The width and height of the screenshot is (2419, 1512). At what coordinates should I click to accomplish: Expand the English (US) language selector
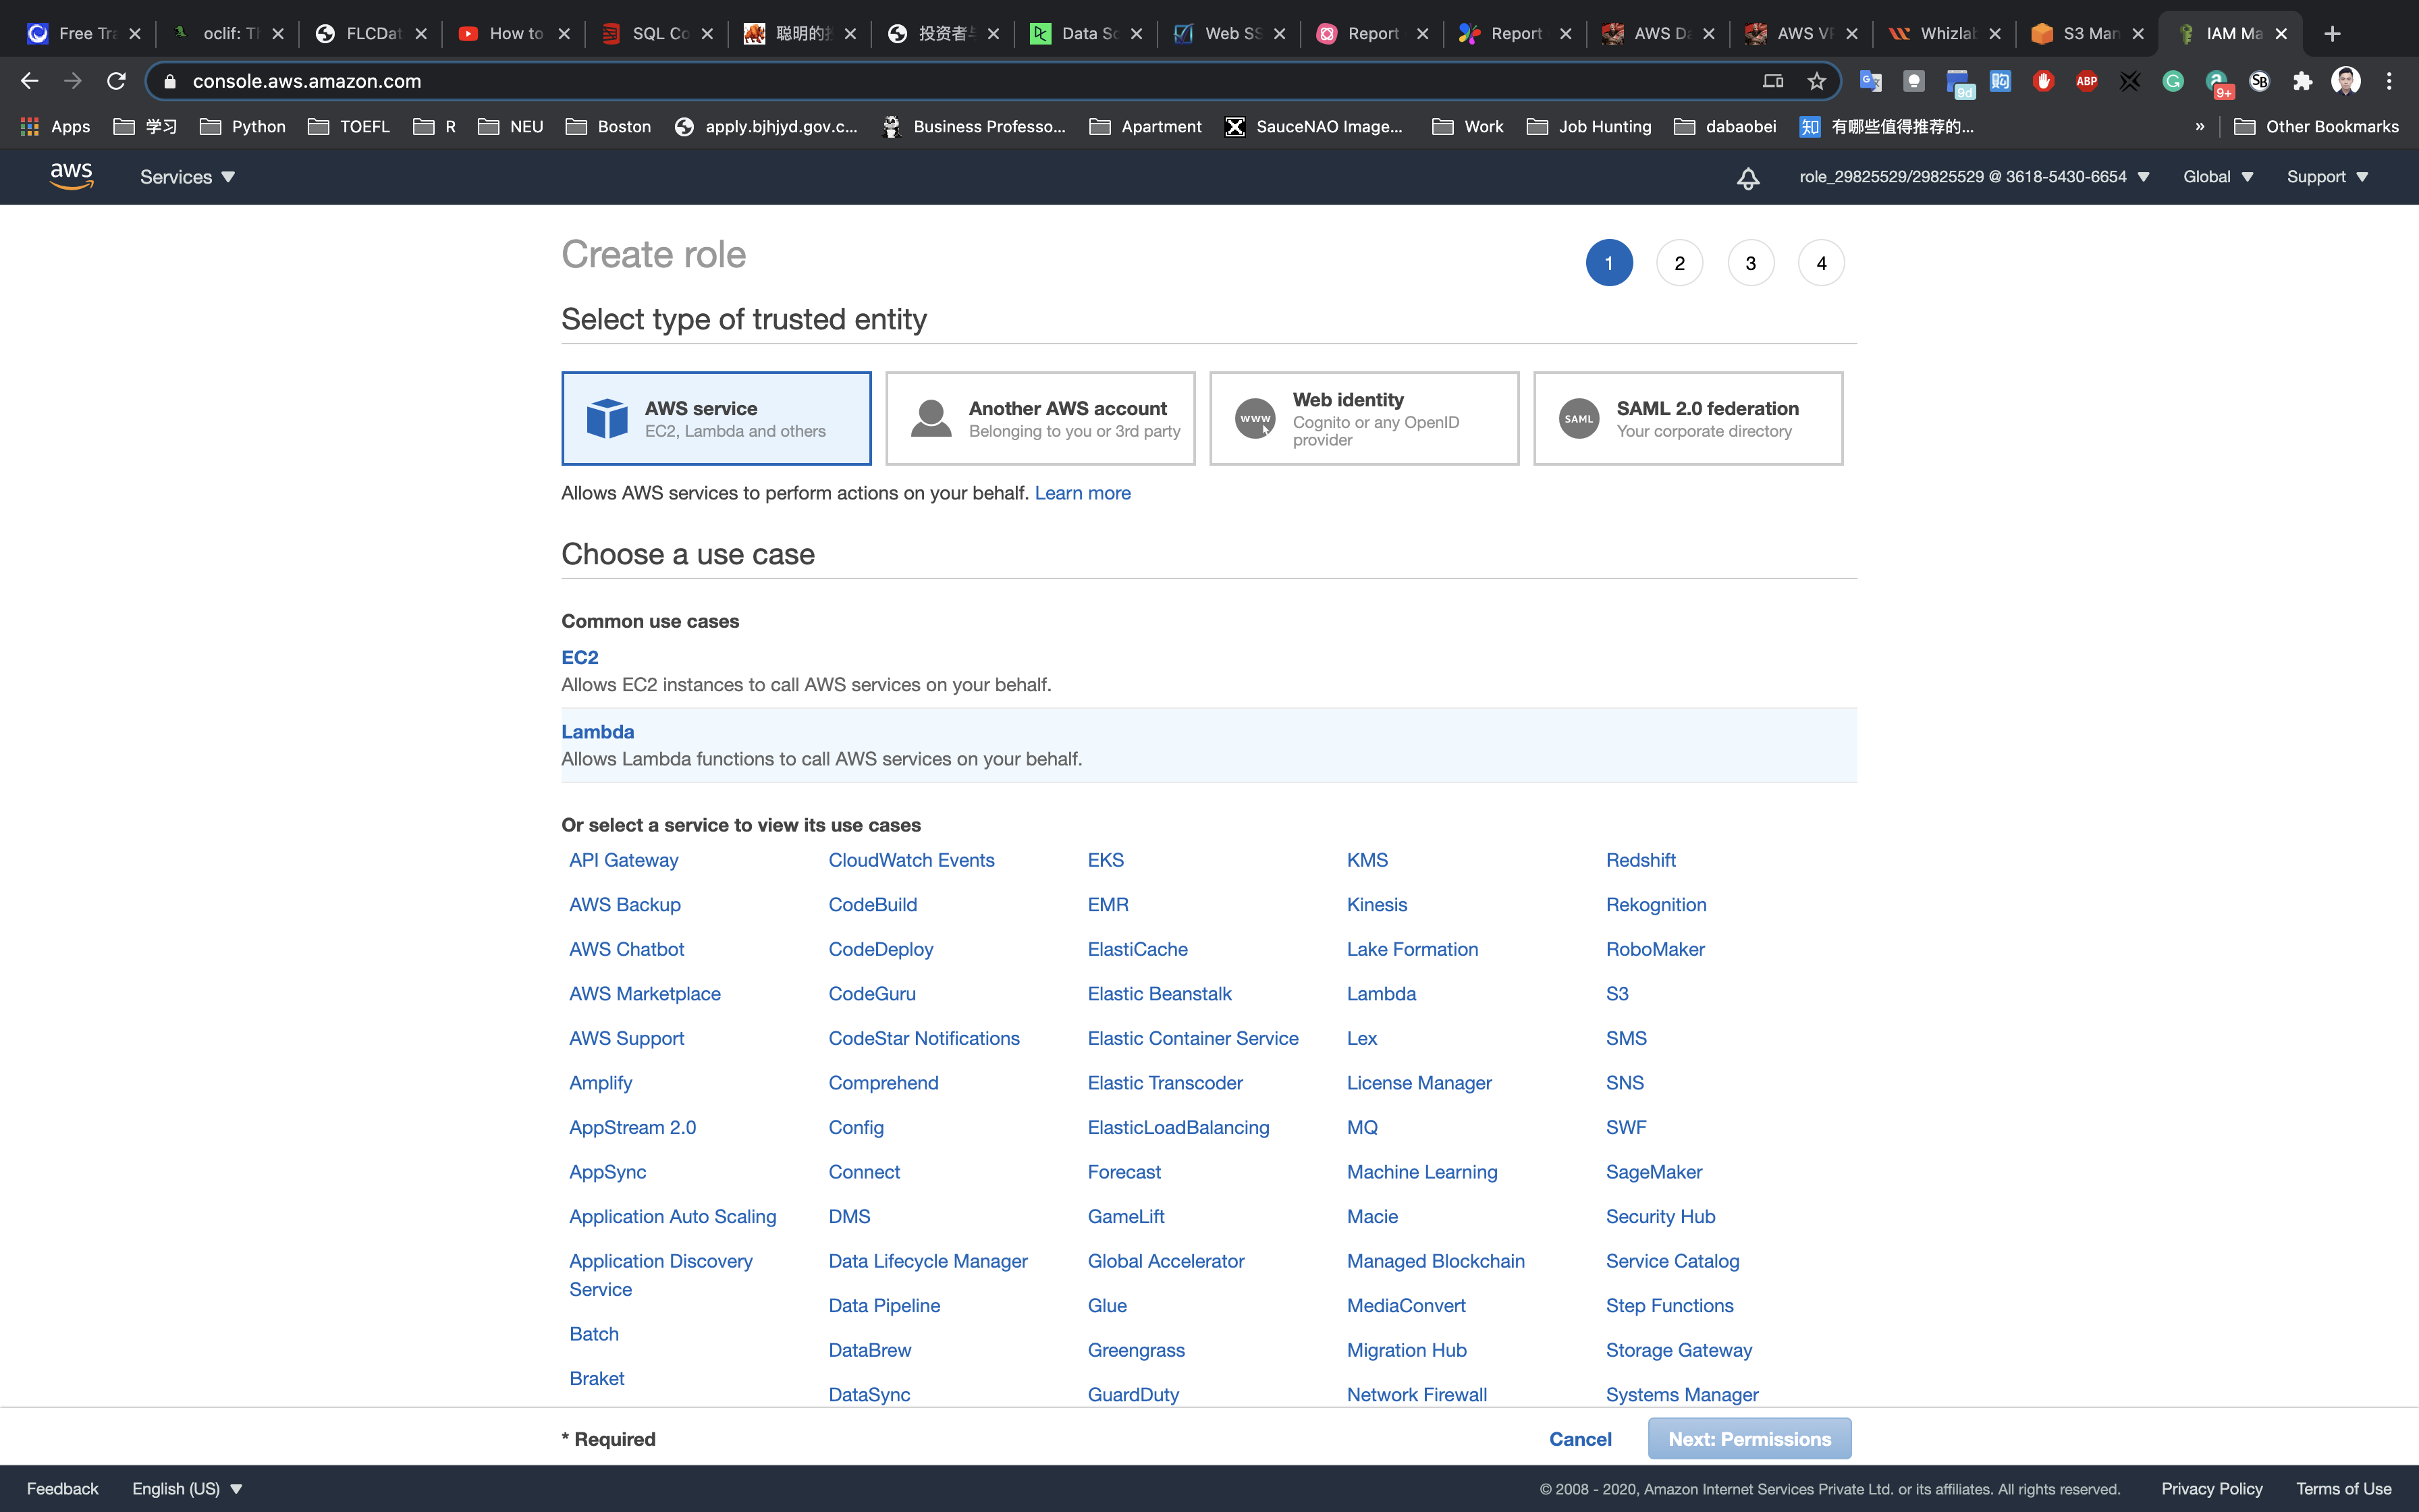[x=187, y=1488]
